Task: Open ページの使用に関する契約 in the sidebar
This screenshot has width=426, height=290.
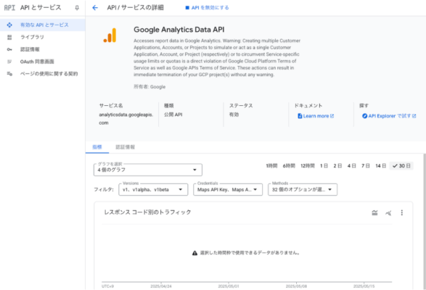Action: (x=42, y=74)
